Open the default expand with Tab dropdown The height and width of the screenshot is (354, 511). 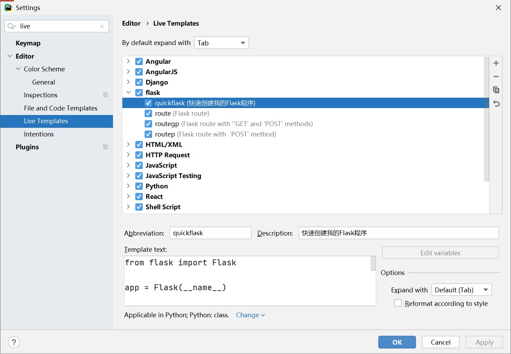[222, 43]
